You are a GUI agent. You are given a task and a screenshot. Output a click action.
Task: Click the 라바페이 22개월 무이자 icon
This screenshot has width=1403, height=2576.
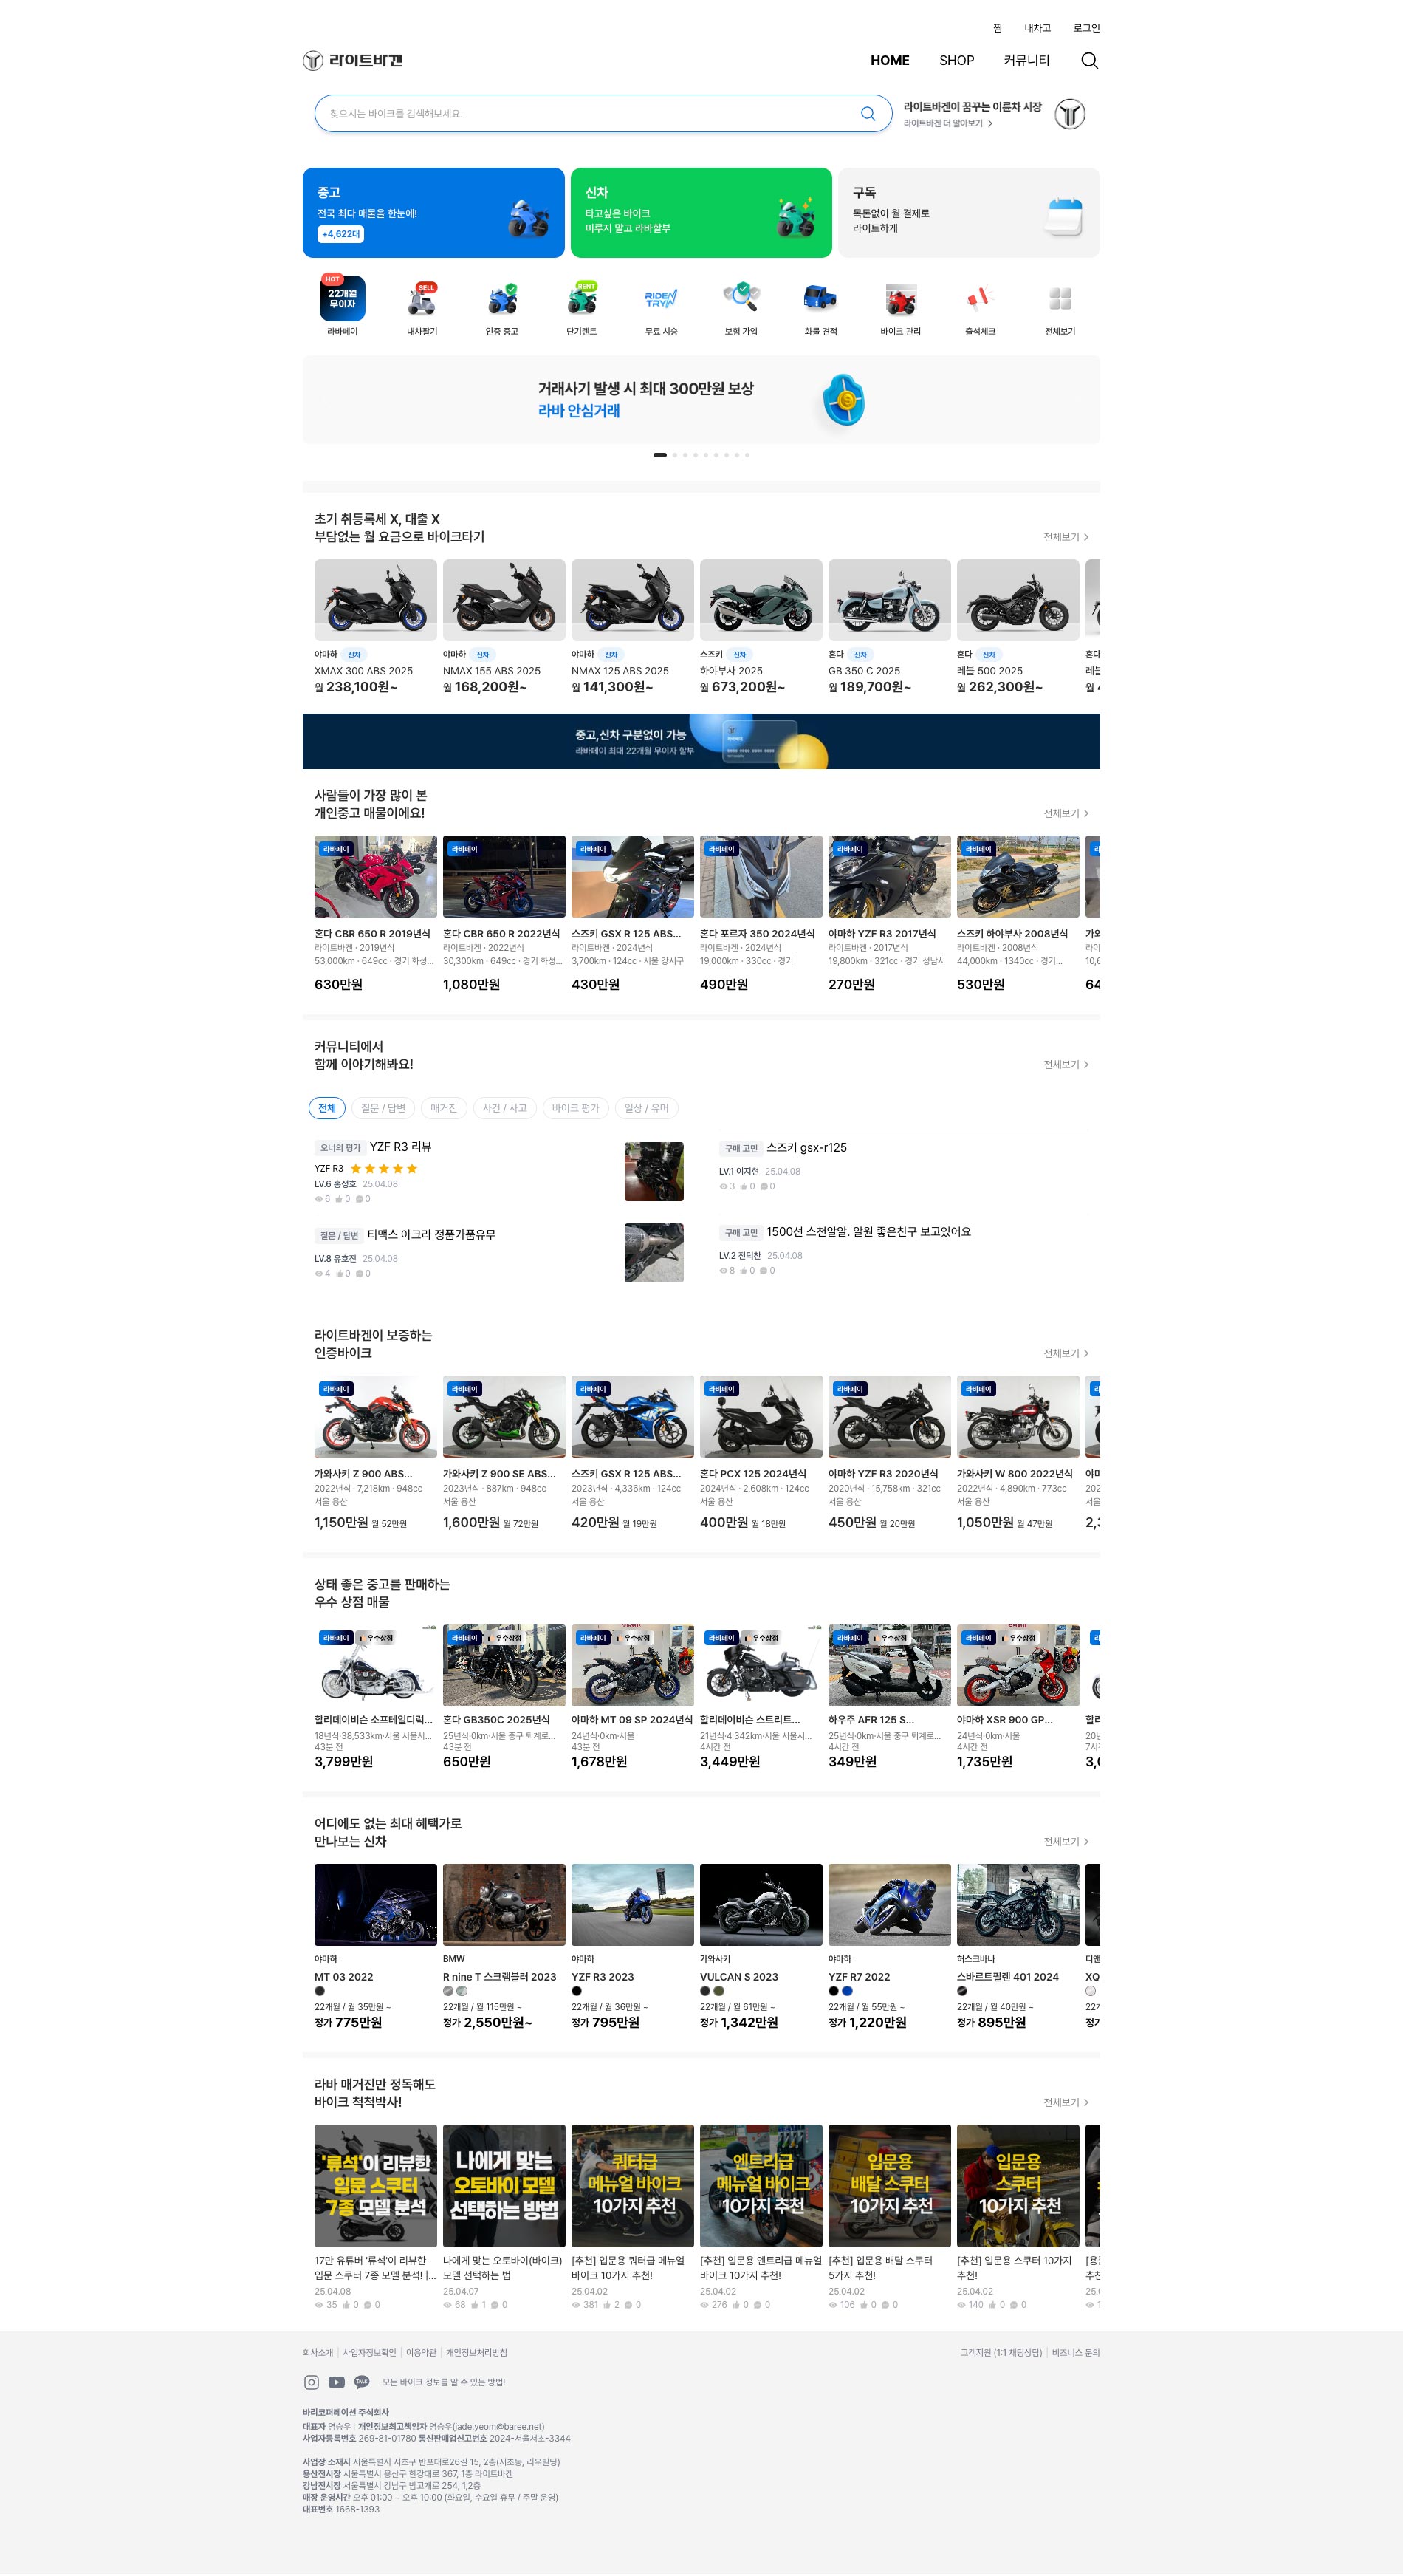click(x=342, y=299)
